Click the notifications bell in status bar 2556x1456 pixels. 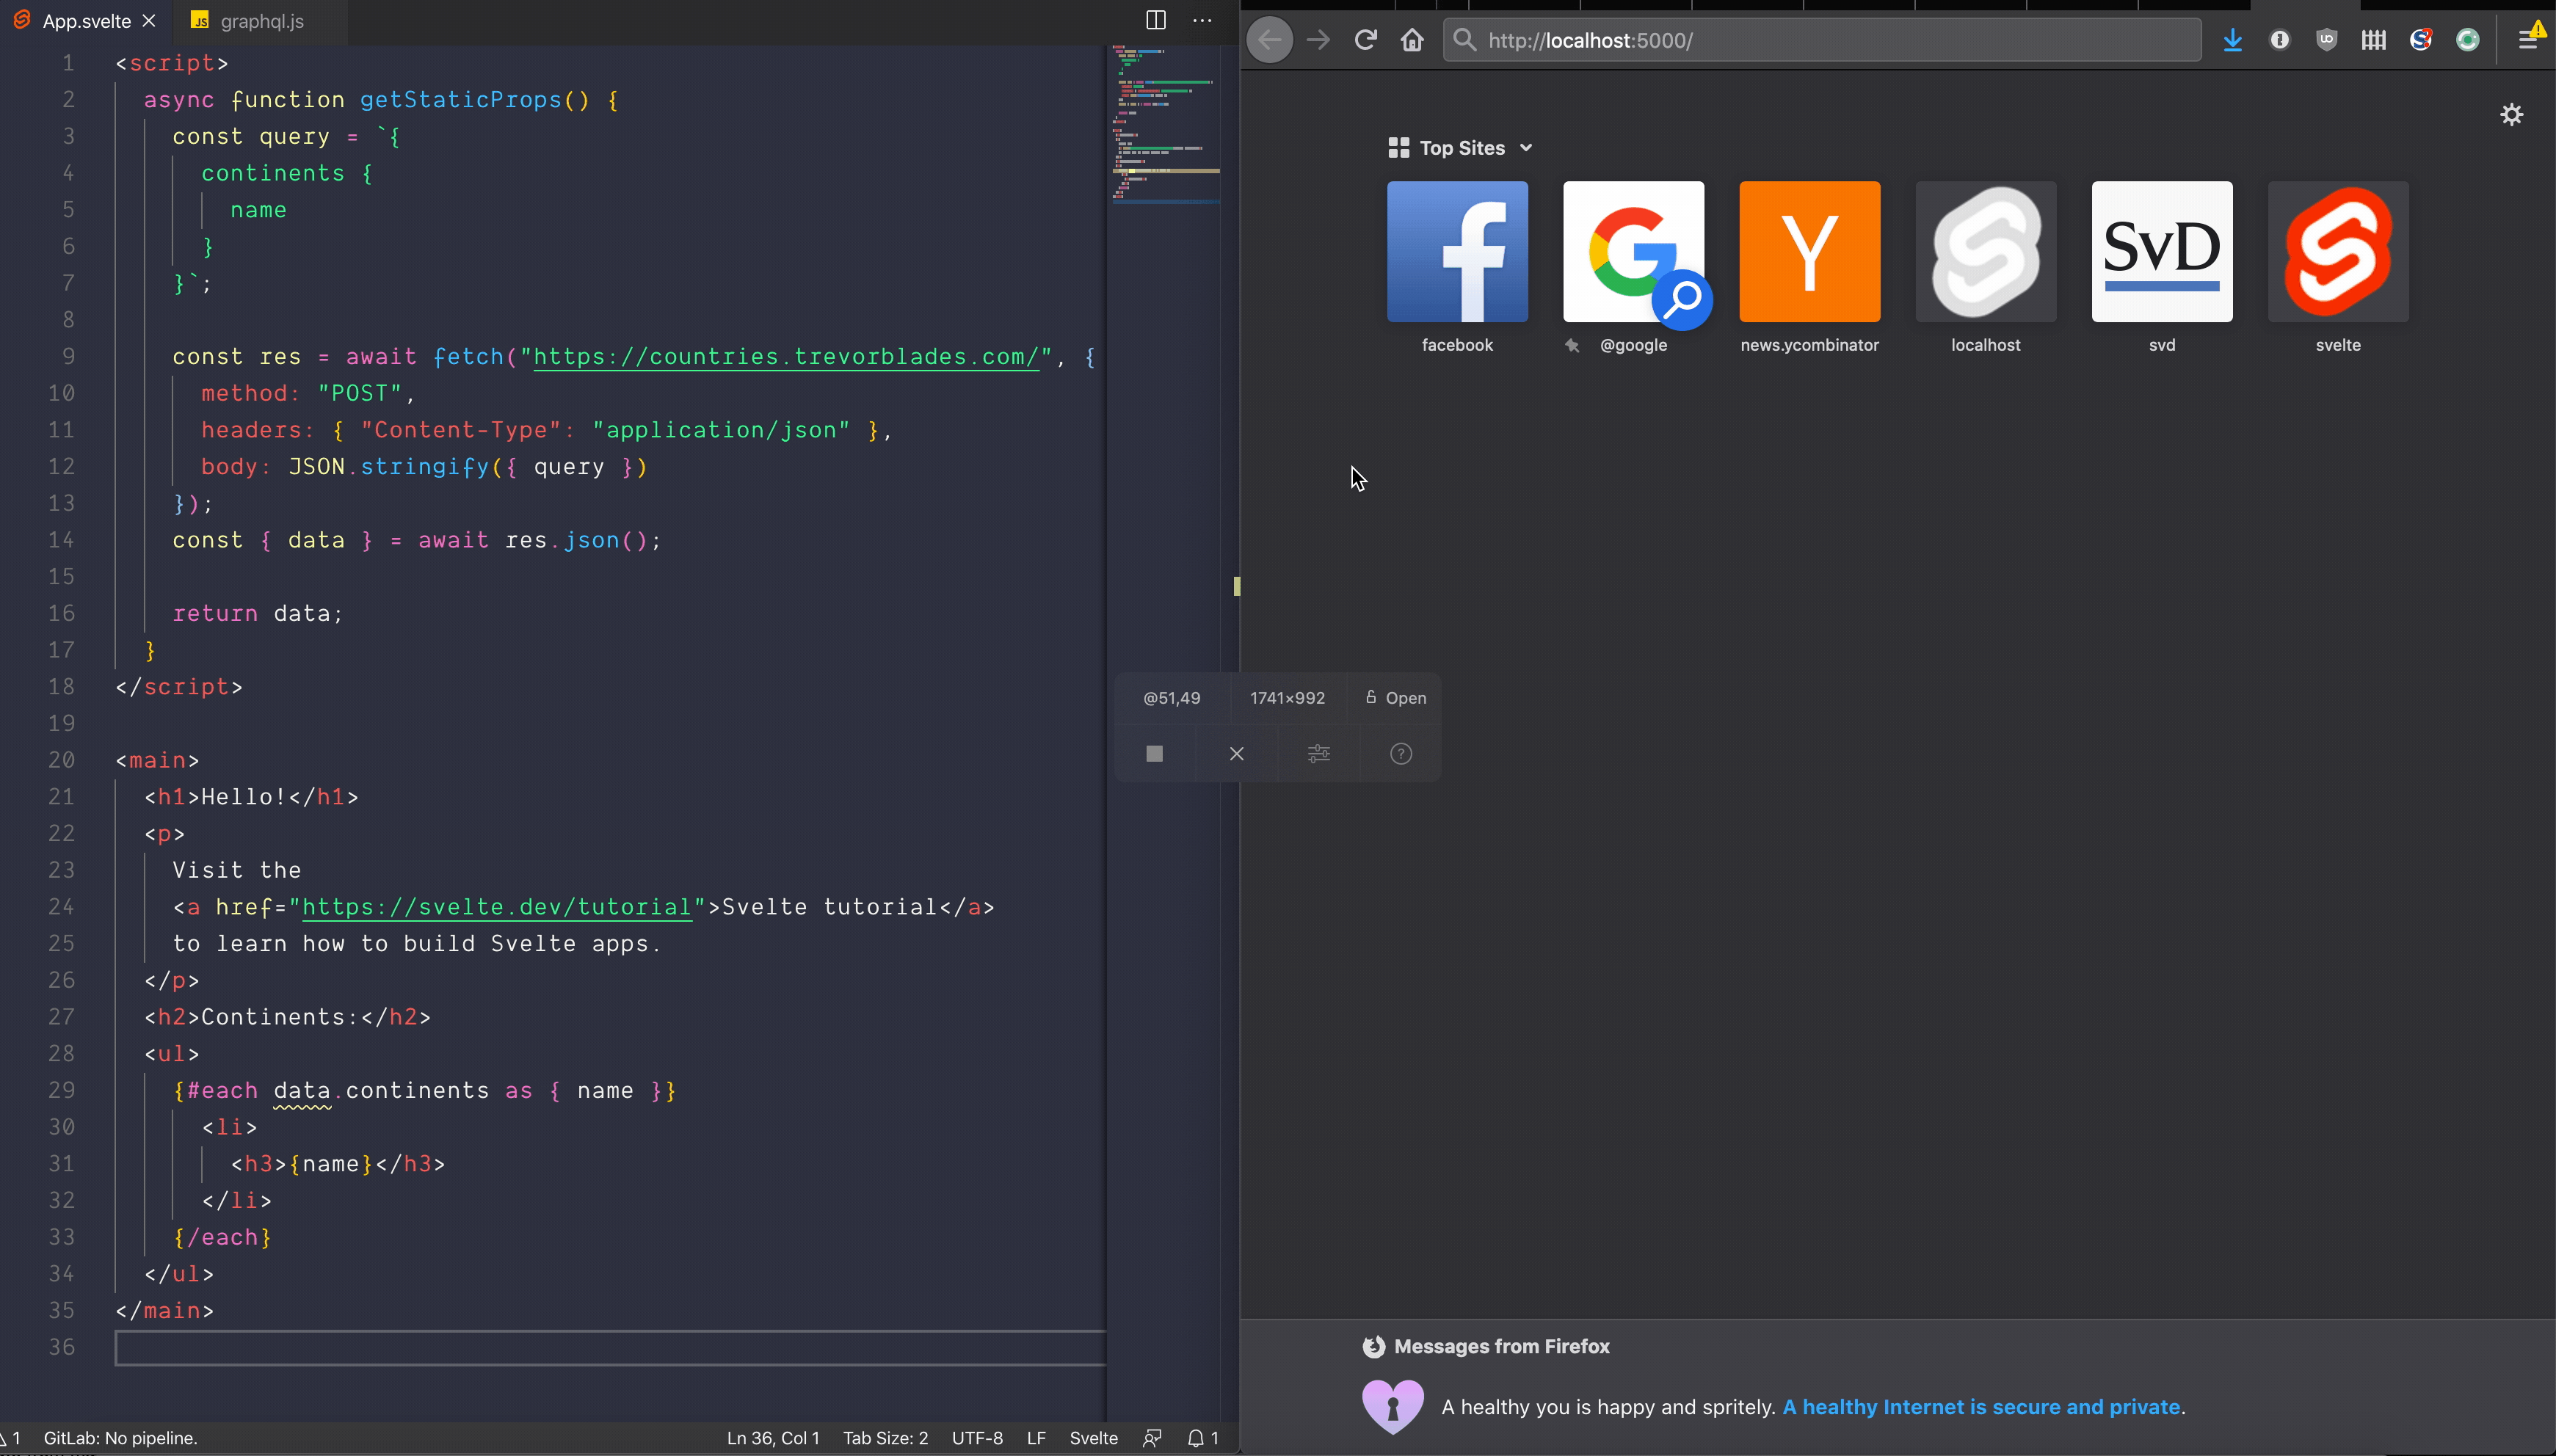pos(1196,1438)
